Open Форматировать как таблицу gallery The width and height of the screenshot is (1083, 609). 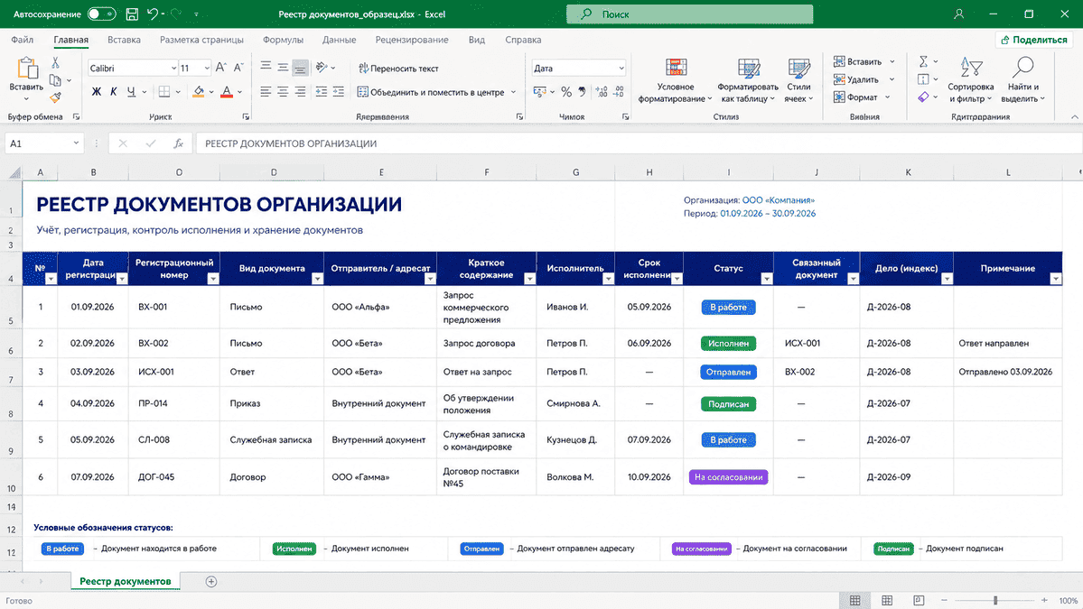tap(748, 80)
